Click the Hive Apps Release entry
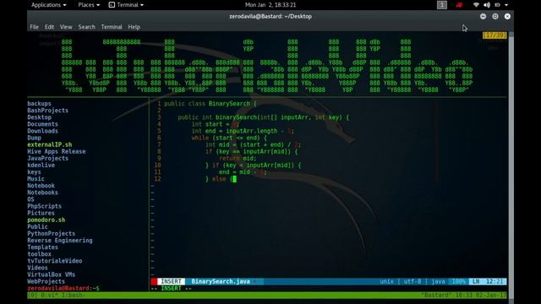The width and height of the screenshot is (541, 304). [57, 151]
